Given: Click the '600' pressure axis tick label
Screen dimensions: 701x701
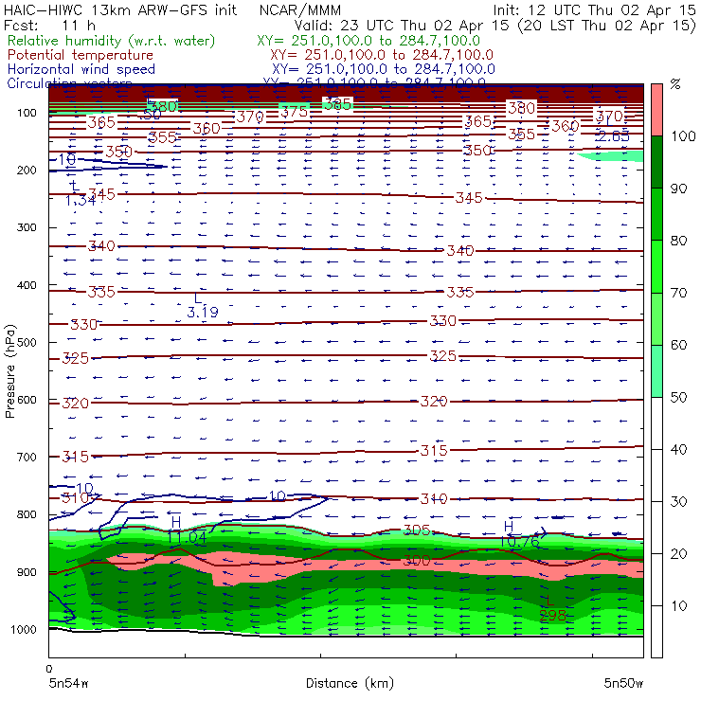Looking at the screenshot, I should click(27, 400).
